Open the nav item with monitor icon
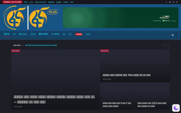Image resolution: width=181 pixels, height=113 pixels. coord(55,34)
